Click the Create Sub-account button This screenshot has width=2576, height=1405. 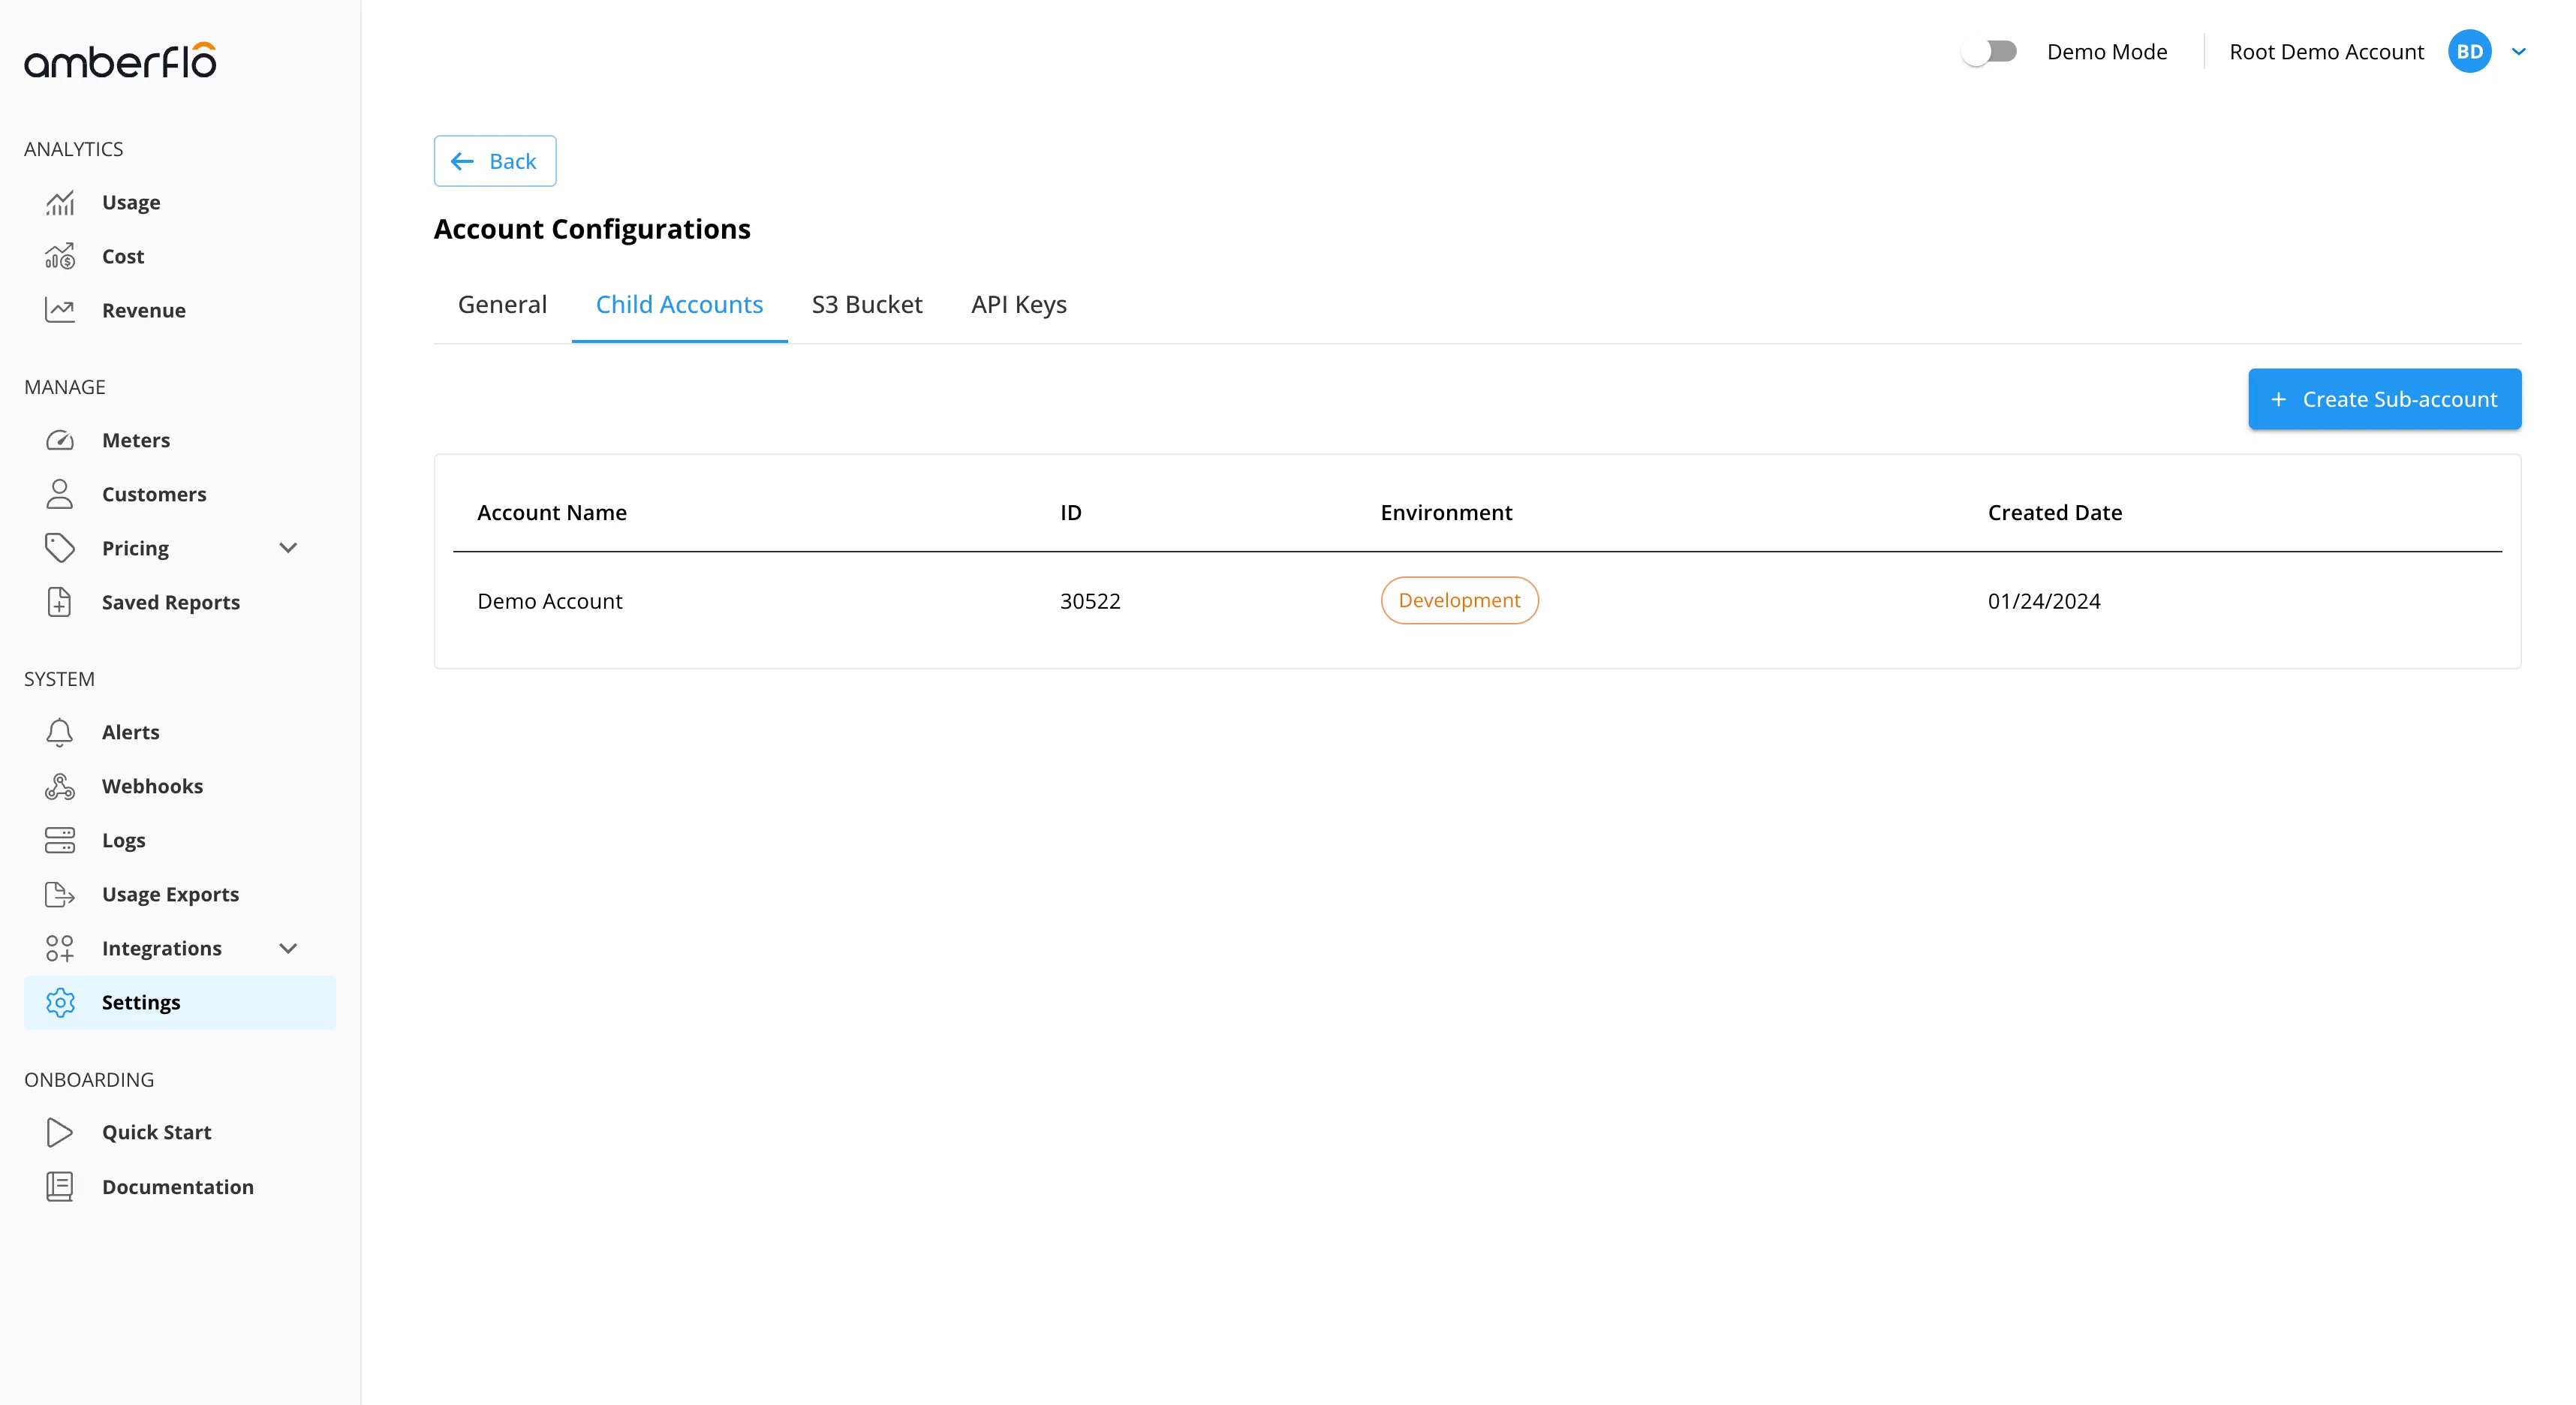(x=2384, y=399)
